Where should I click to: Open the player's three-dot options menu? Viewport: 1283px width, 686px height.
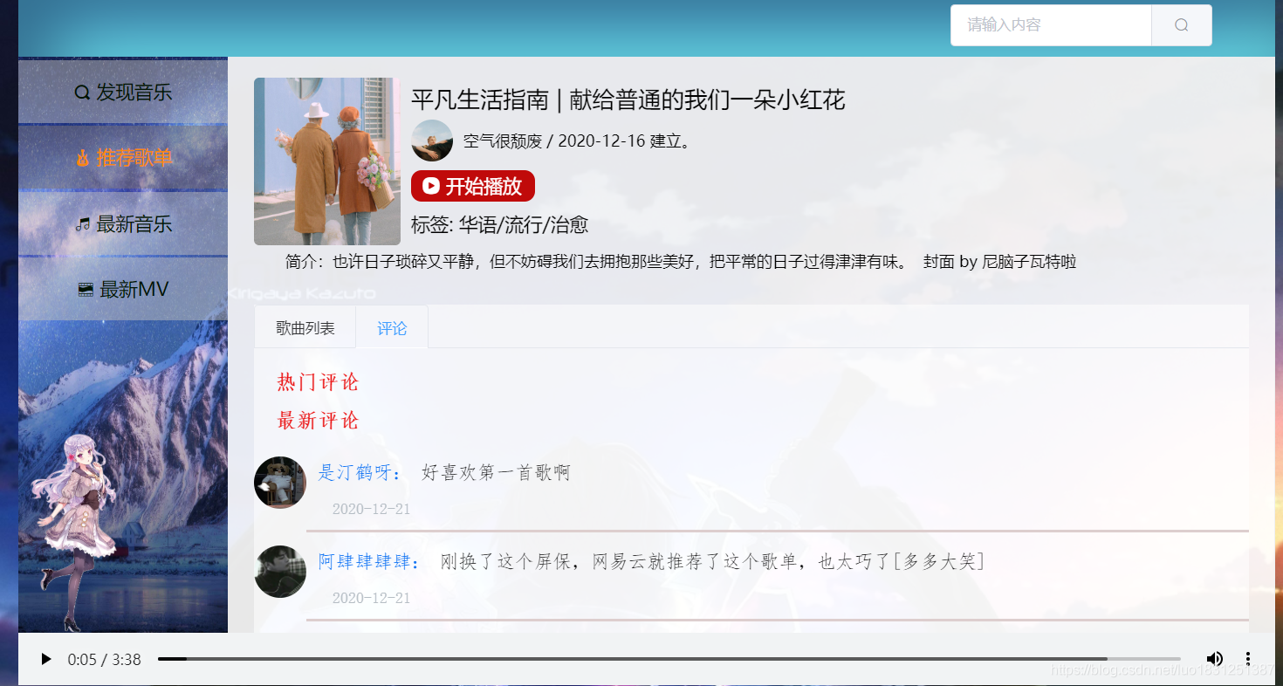point(1247,659)
